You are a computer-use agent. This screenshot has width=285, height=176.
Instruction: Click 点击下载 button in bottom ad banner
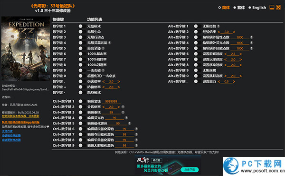point(190,170)
